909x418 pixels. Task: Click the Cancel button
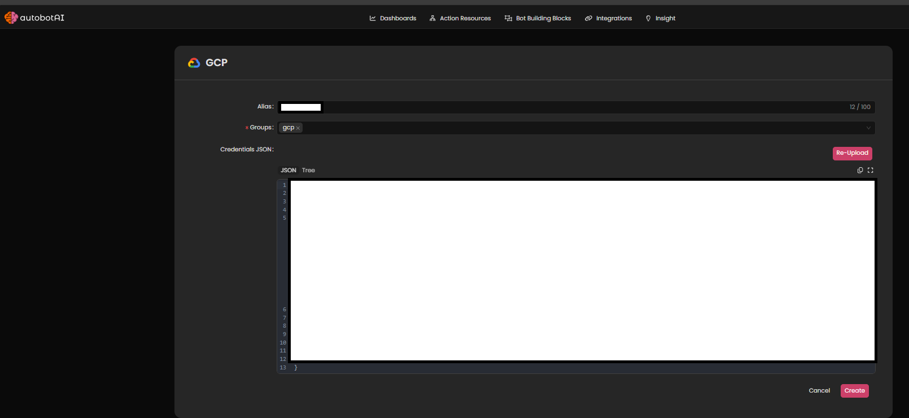point(819,390)
